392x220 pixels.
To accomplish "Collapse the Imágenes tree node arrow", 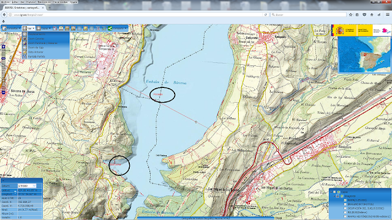I will pyautogui.click(x=334, y=196).
